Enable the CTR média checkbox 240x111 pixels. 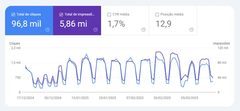[x=109, y=14]
